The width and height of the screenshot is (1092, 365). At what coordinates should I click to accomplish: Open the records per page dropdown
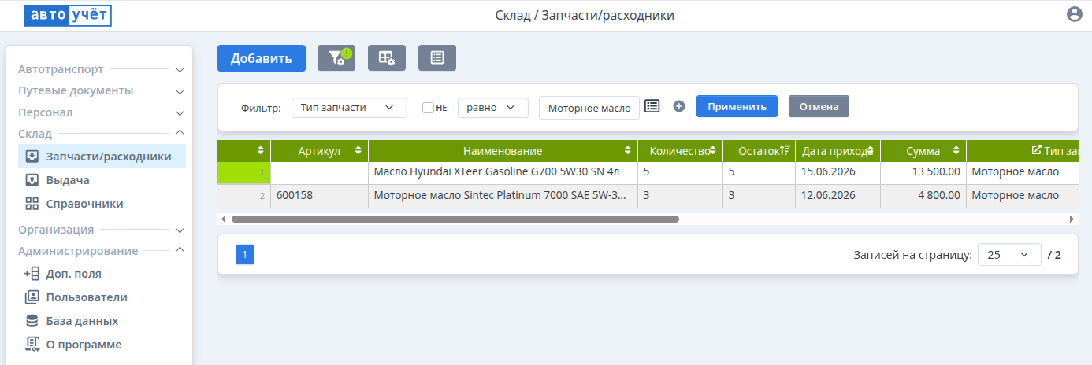[1009, 255]
